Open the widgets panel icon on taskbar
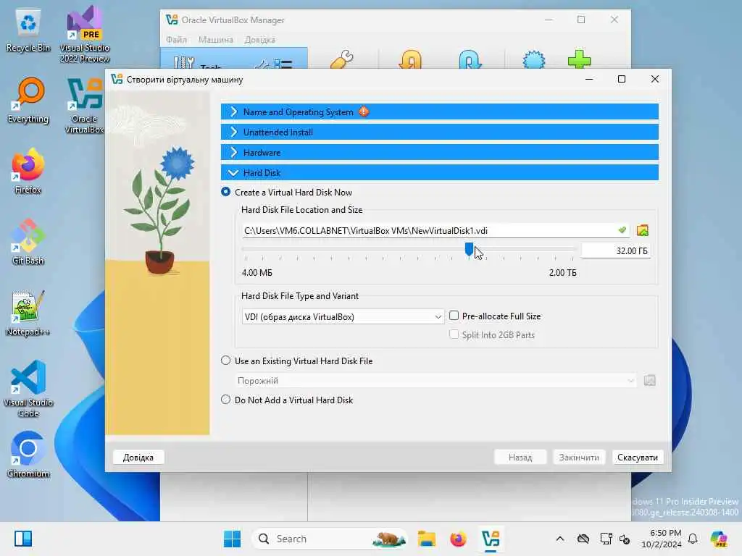This screenshot has width=742, height=556. click(x=22, y=539)
